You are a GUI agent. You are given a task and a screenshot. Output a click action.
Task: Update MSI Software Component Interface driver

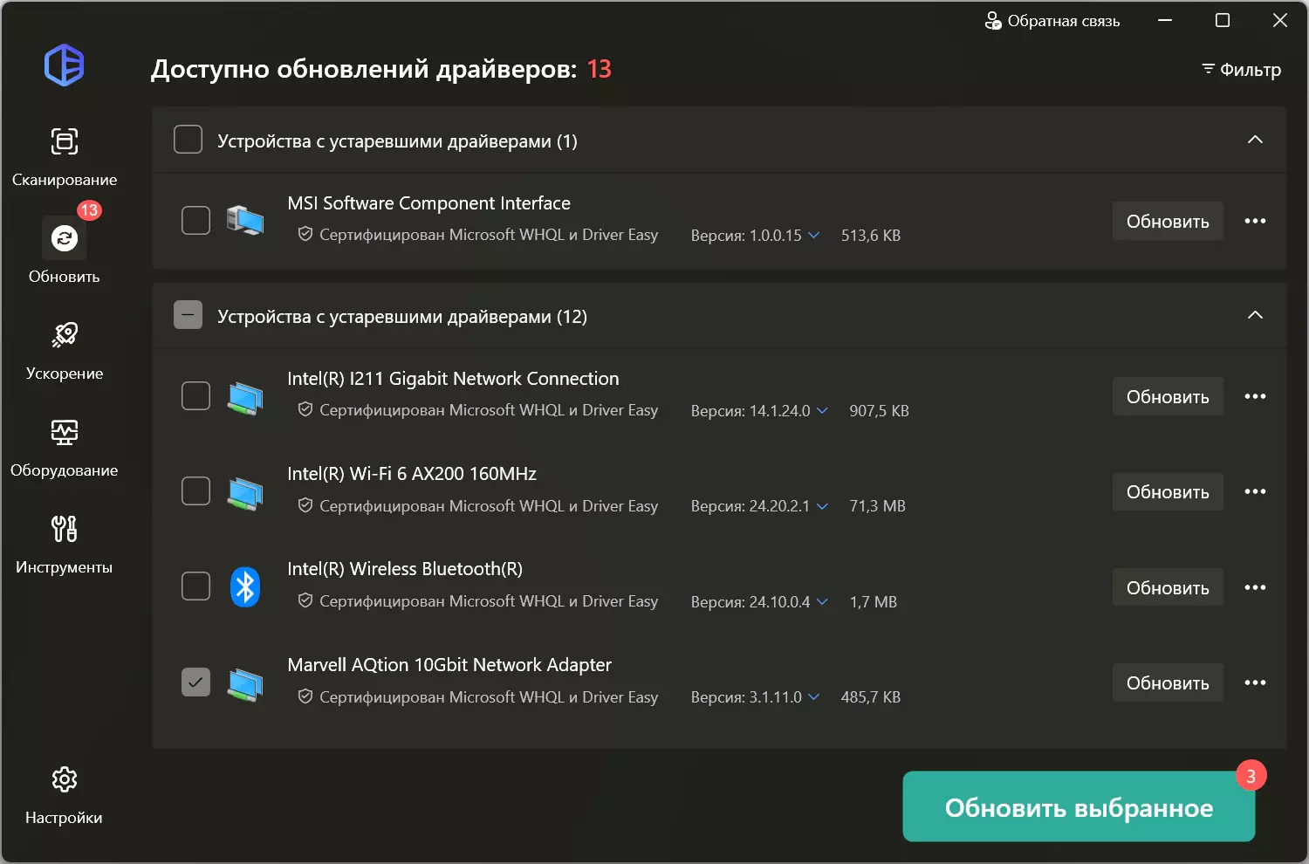[1168, 221]
